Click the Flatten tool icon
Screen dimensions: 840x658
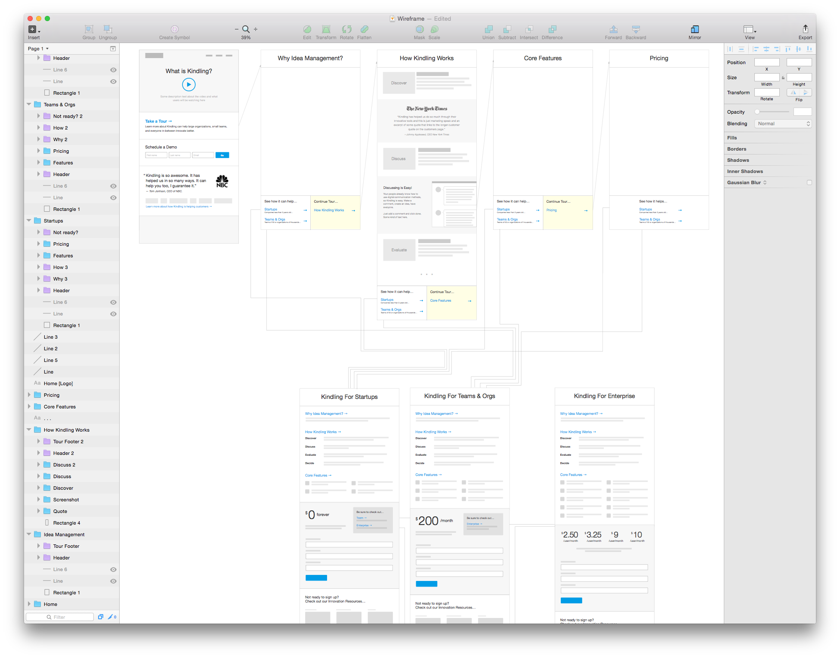[x=364, y=29]
